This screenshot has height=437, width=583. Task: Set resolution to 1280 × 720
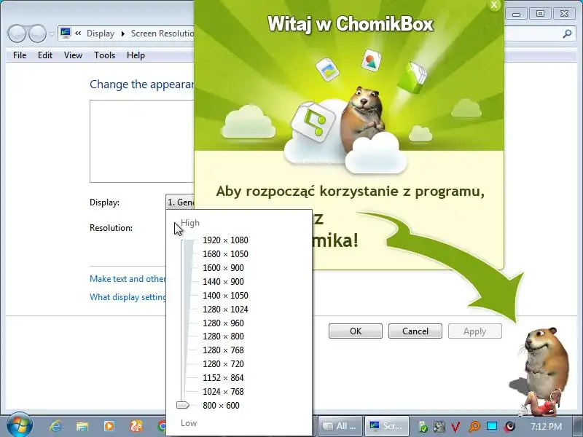tap(223, 363)
